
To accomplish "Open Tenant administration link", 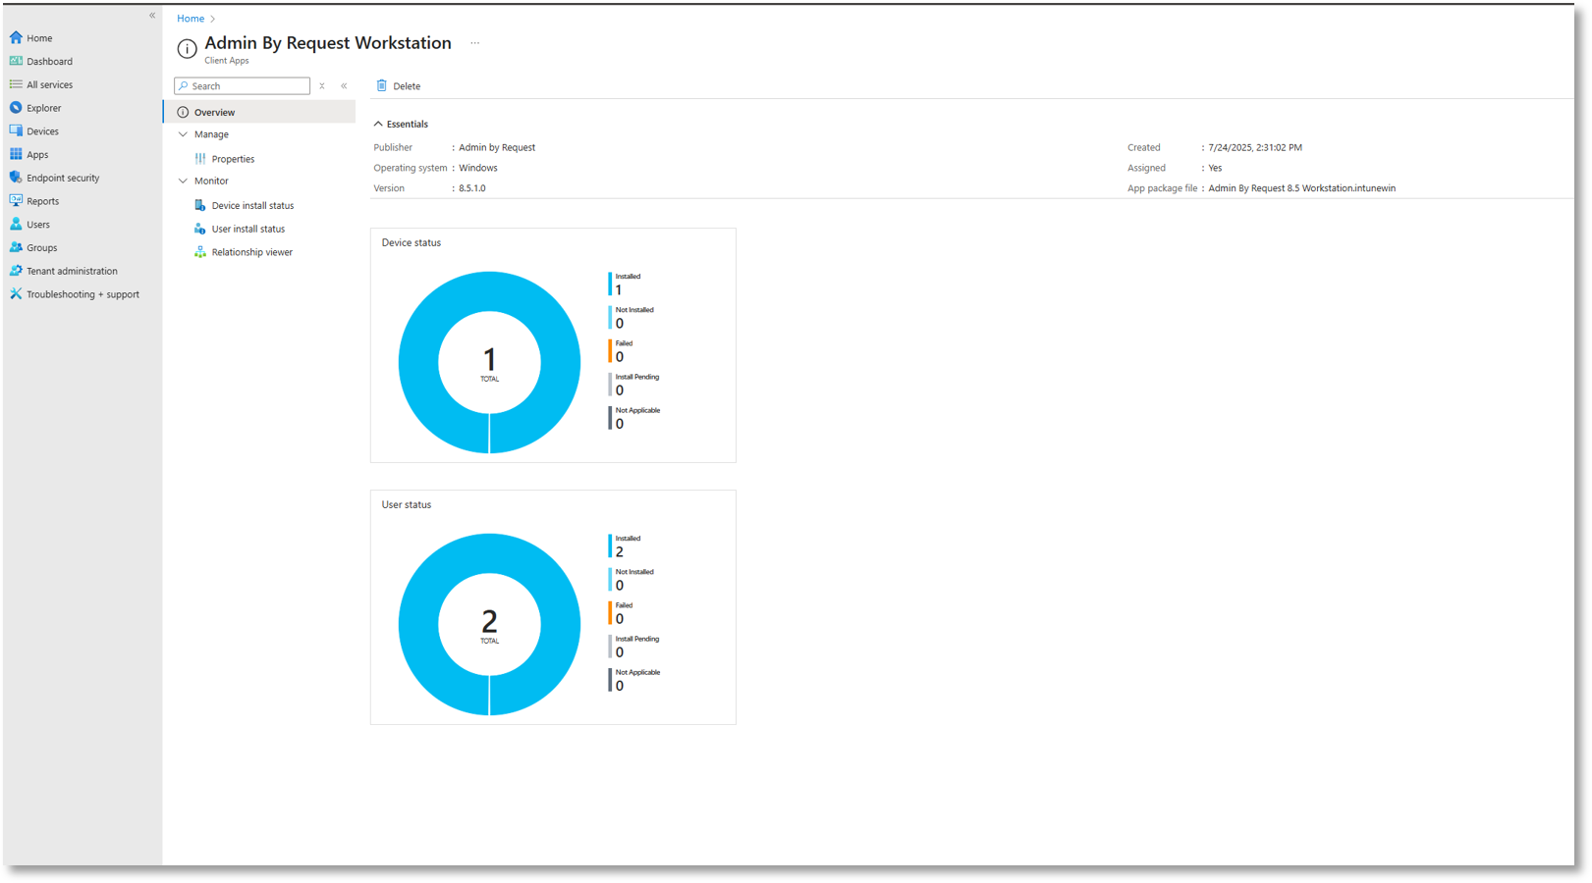I will pos(72,271).
